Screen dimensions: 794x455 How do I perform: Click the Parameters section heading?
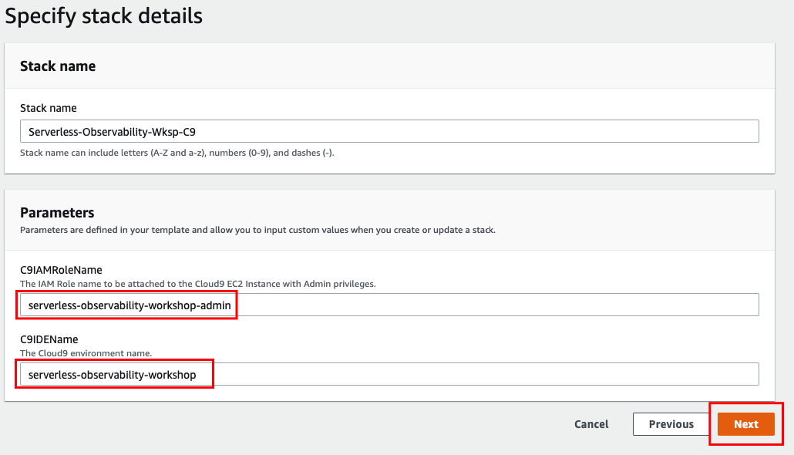57,212
